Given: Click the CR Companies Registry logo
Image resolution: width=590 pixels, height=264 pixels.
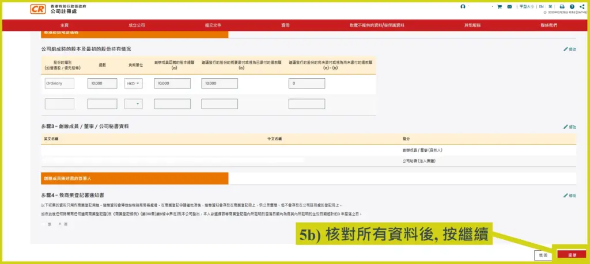Looking at the screenshot, I should tap(39, 9).
